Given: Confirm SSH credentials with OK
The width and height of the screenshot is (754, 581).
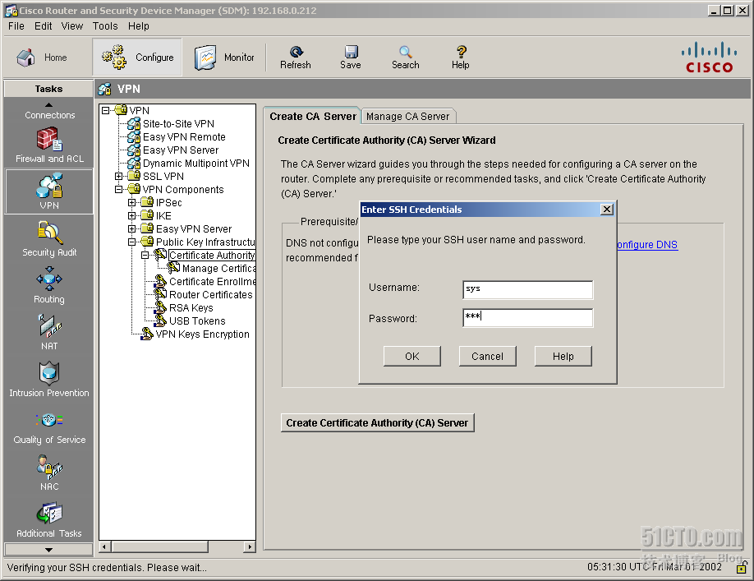Looking at the screenshot, I should point(412,357).
